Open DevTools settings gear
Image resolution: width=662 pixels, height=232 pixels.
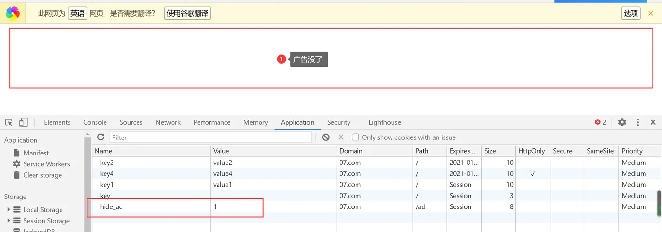pyautogui.click(x=622, y=122)
